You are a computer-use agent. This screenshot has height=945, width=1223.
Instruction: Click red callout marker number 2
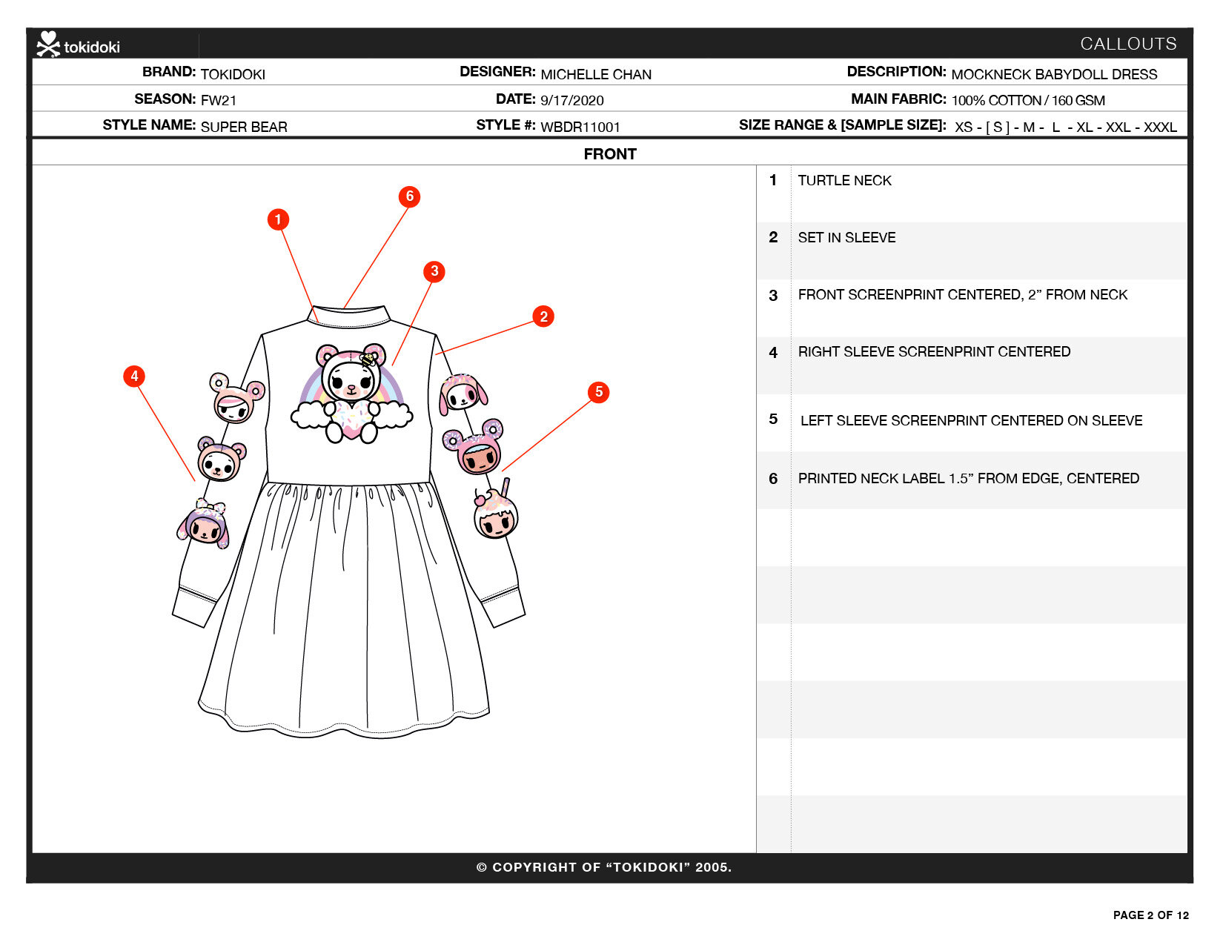coord(543,316)
